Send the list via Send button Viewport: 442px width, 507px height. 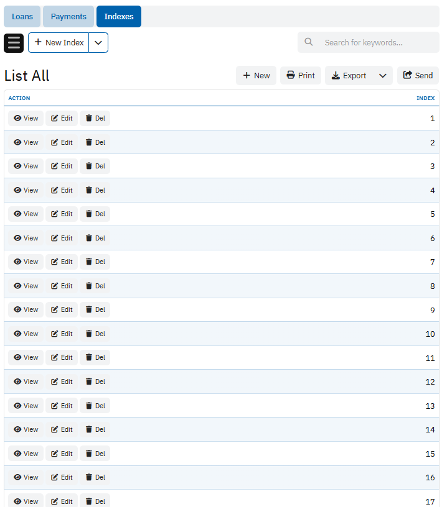click(417, 76)
